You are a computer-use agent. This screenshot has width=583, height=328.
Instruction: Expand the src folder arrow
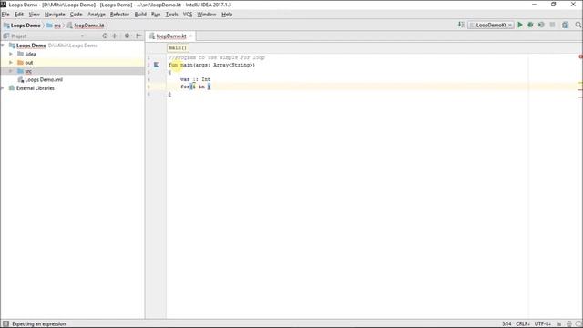tap(11, 71)
